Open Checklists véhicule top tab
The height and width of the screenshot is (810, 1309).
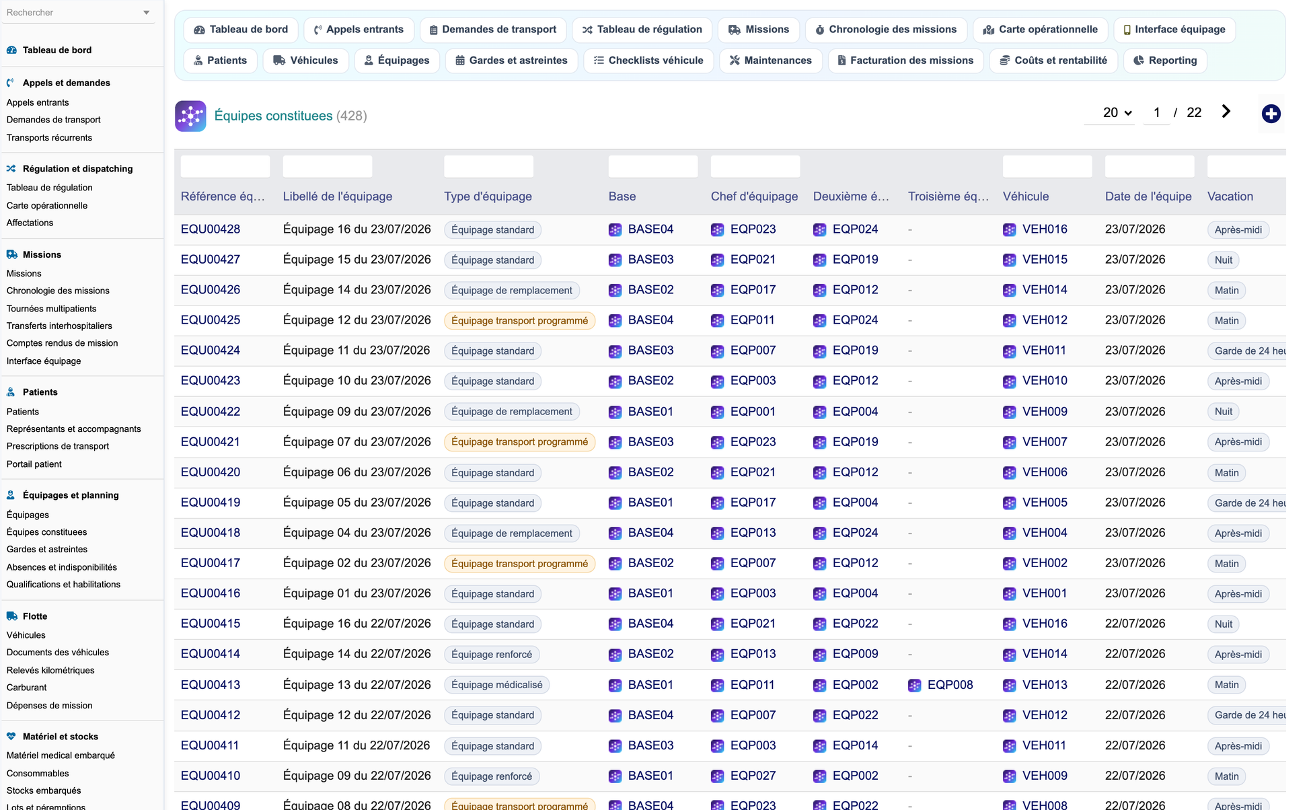point(648,61)
